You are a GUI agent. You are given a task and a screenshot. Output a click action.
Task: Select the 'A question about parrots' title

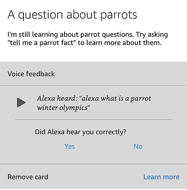pos(72,15)
